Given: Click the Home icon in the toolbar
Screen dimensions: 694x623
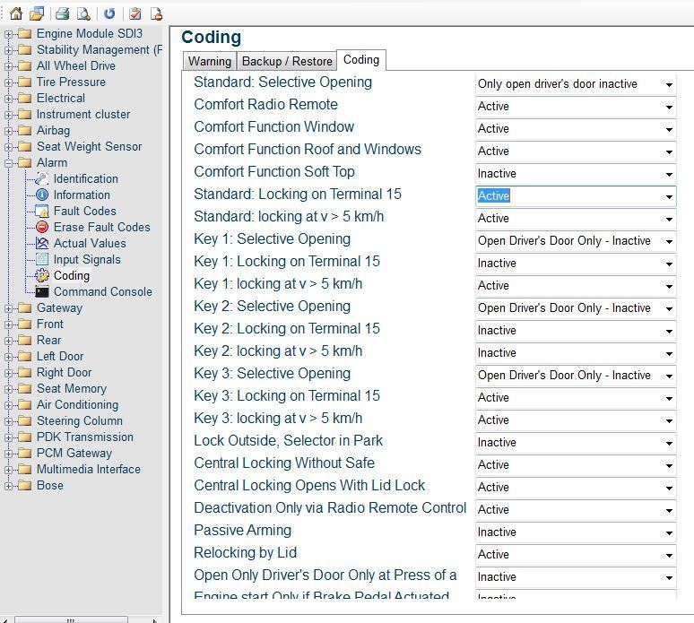Looking at the screenshot, I should tap(15, 13).
